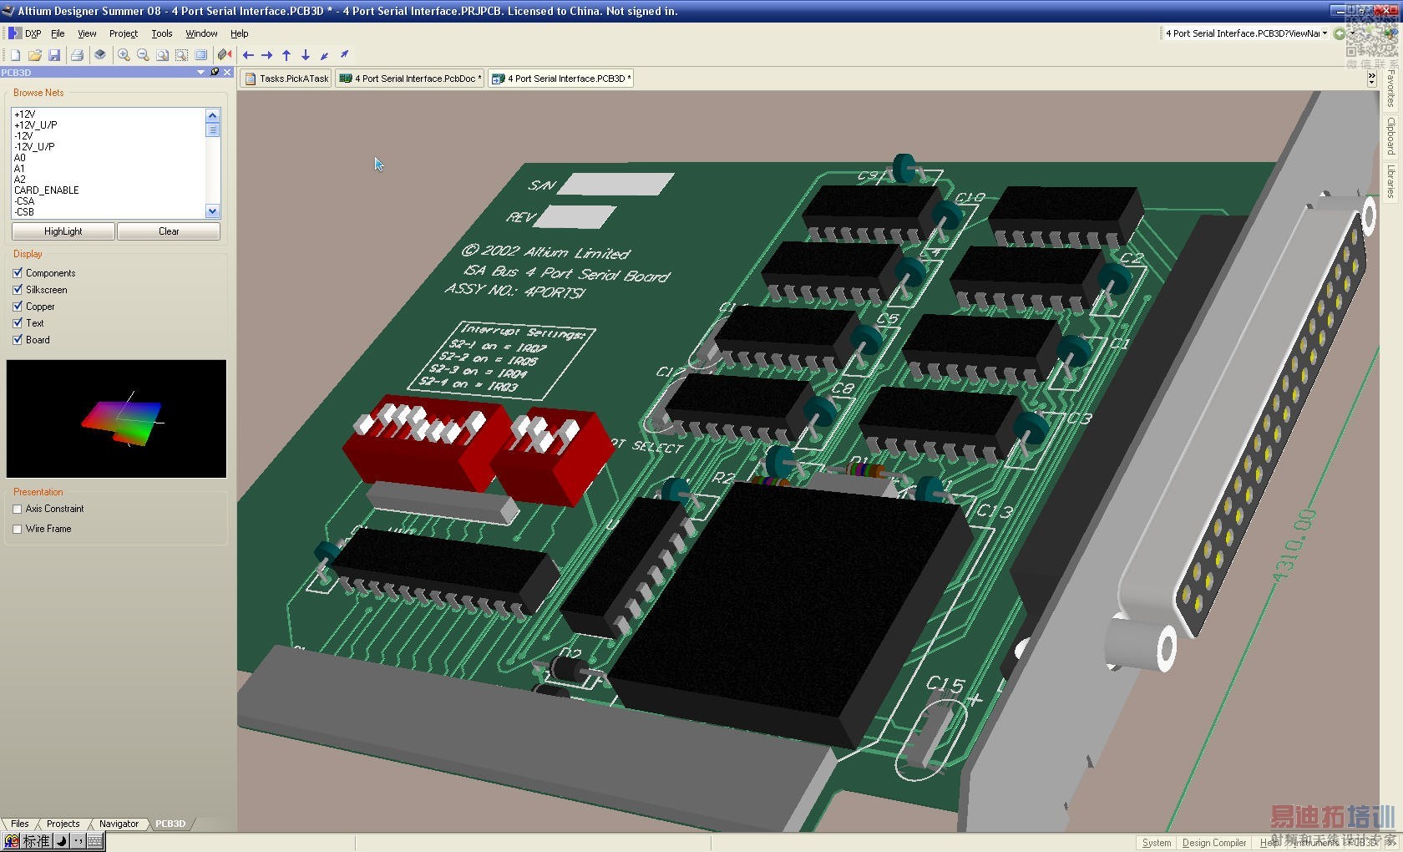Open the address bar dropdown
The image size is (1403, 852).
[x=1324, y=33]
